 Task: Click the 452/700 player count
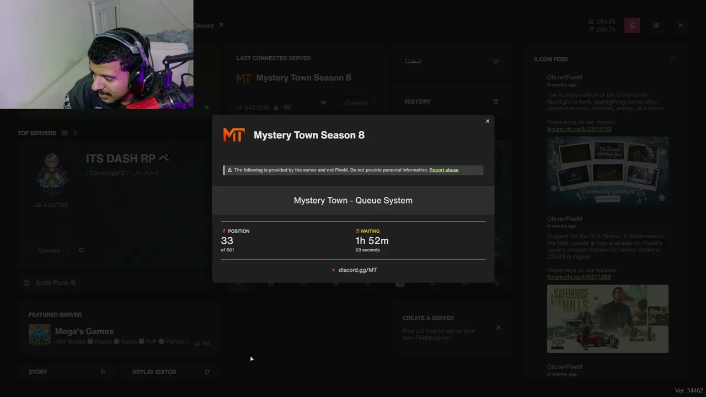coord(51,205)
